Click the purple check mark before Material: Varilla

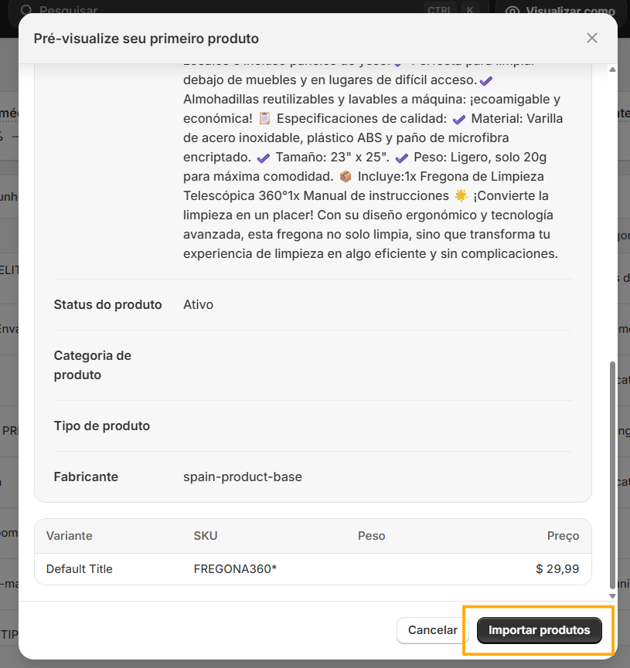[x=459, y=120]
